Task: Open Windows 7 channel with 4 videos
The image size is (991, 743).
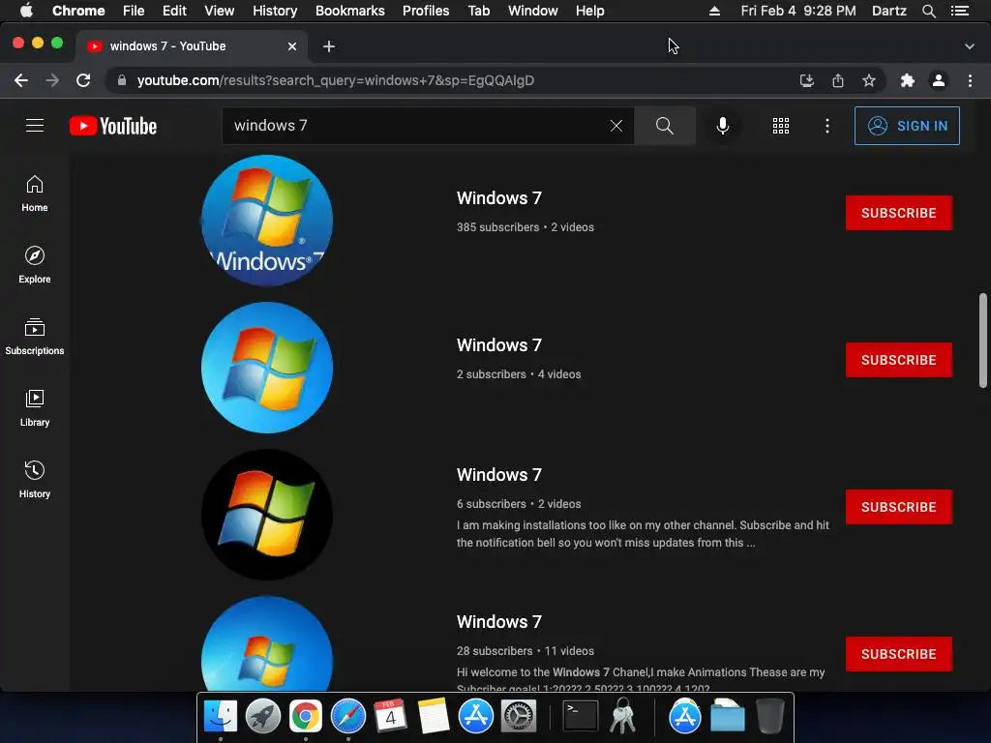Action: (x=499, y=345)
